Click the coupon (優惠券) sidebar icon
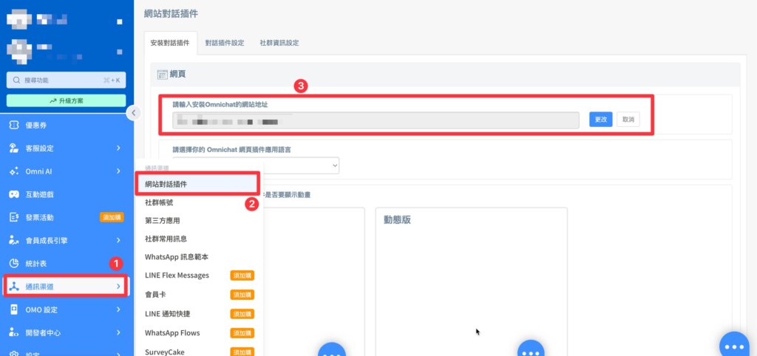The width and height of the screenshot is (757, 356). pyautogui.click(x=13, y=126)
